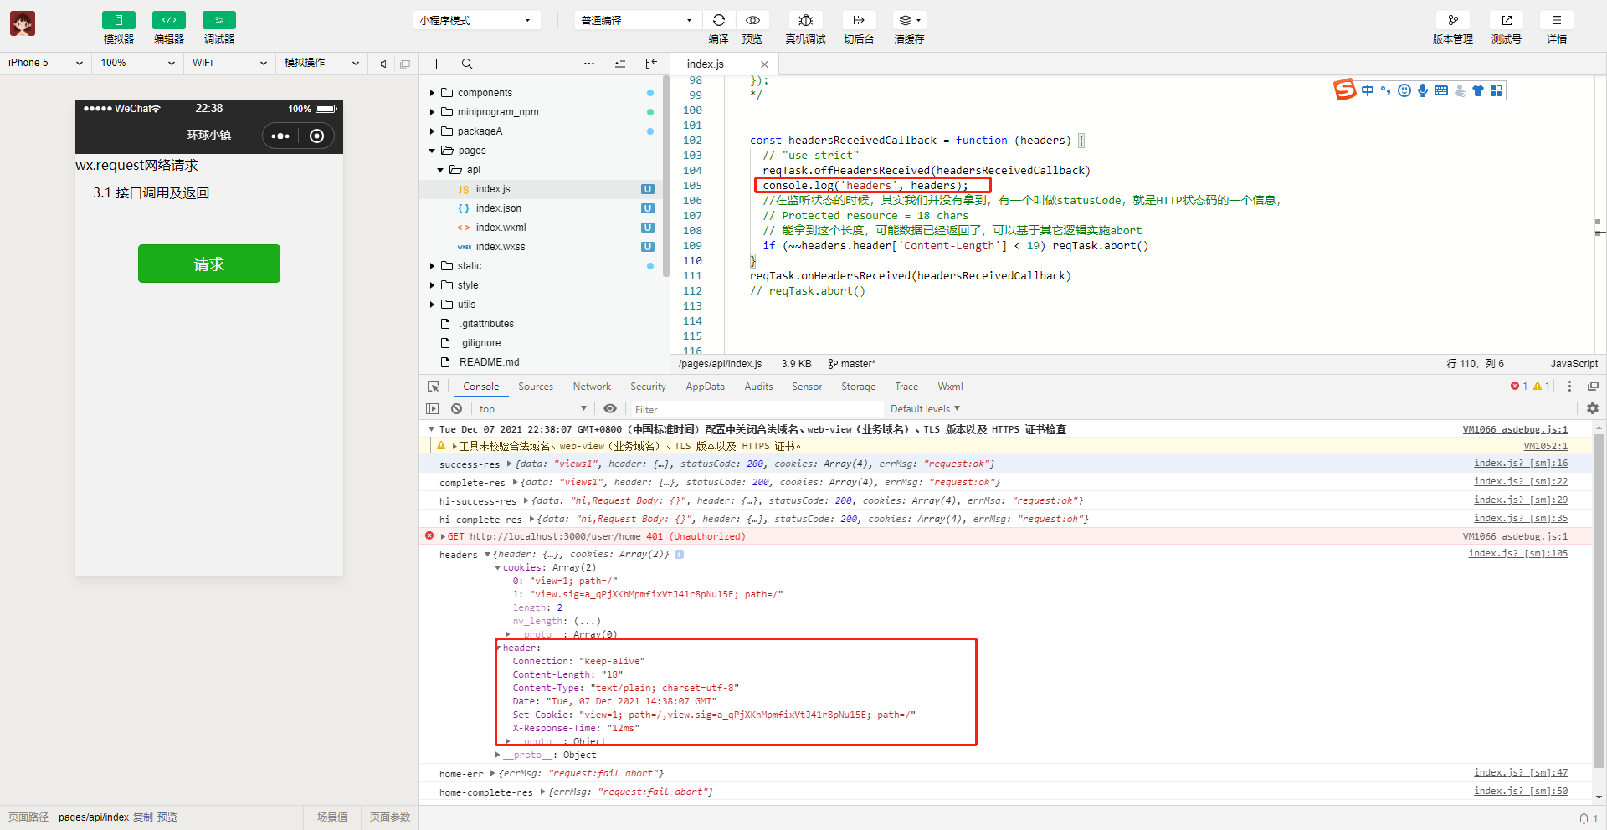Open index.wxml file in the tree

tap(501, 228)
